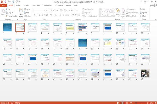Toggle Strikethrough formatting
This screenshot has width=157, height=104.
pyautogui.click(x=45, y=15)
